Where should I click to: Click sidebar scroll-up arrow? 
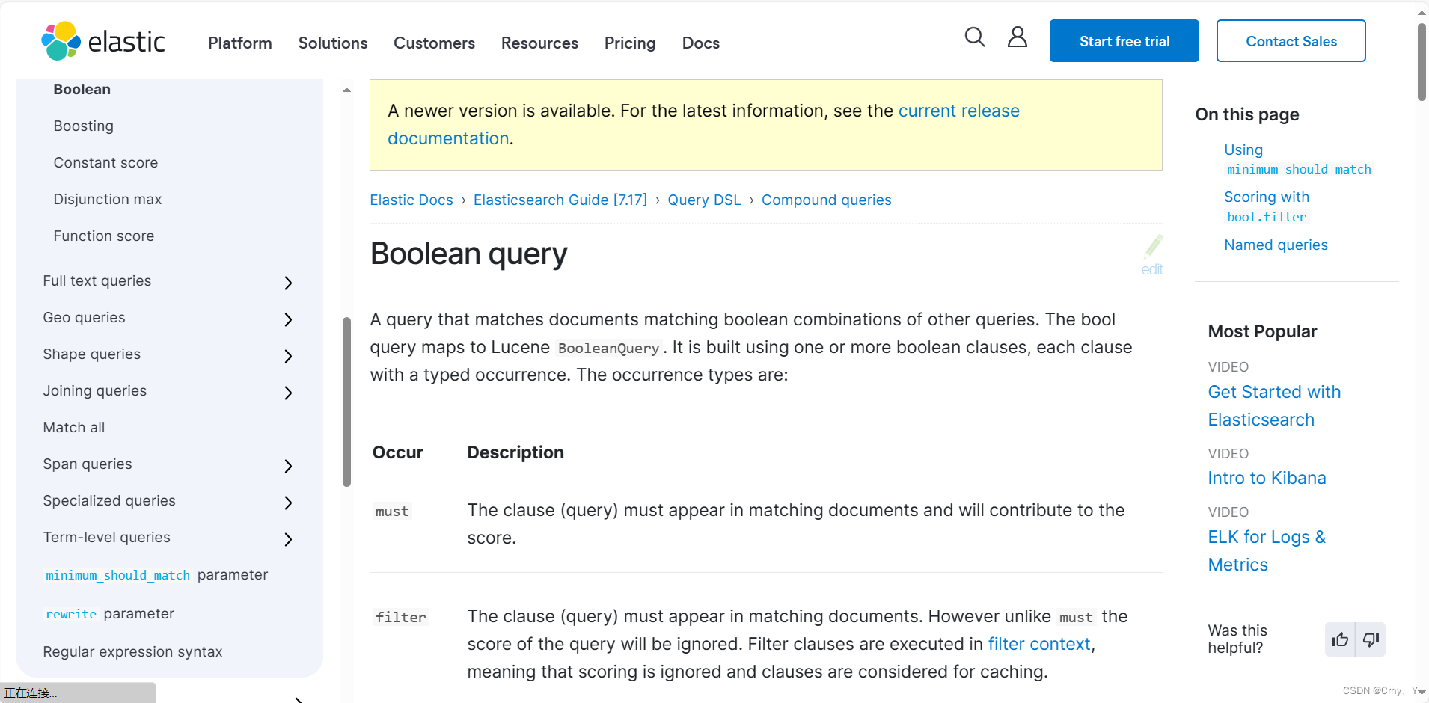pos(346,90)
